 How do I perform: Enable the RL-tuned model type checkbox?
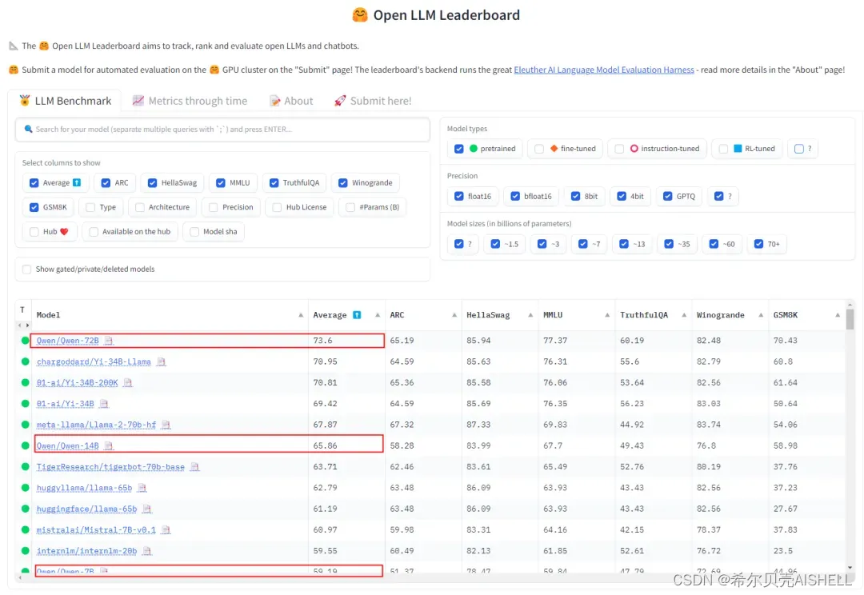point(723,149)
